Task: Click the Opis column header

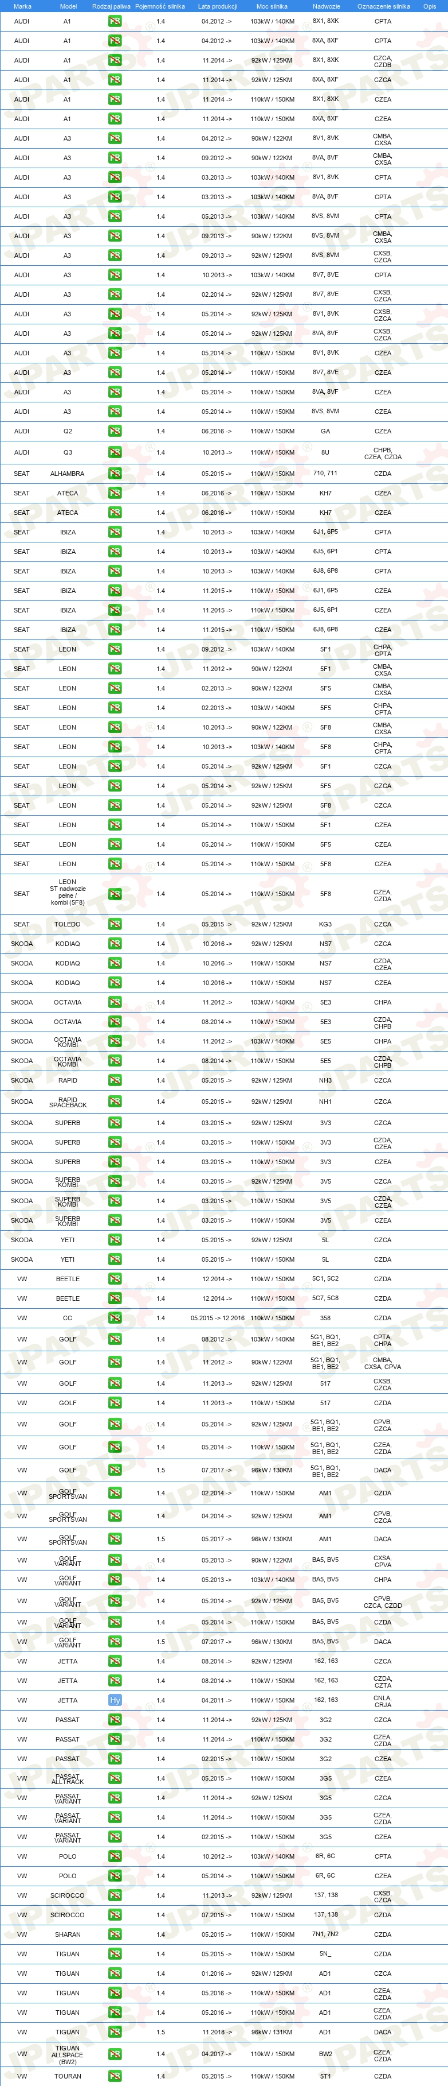Action: pos(430,6)
